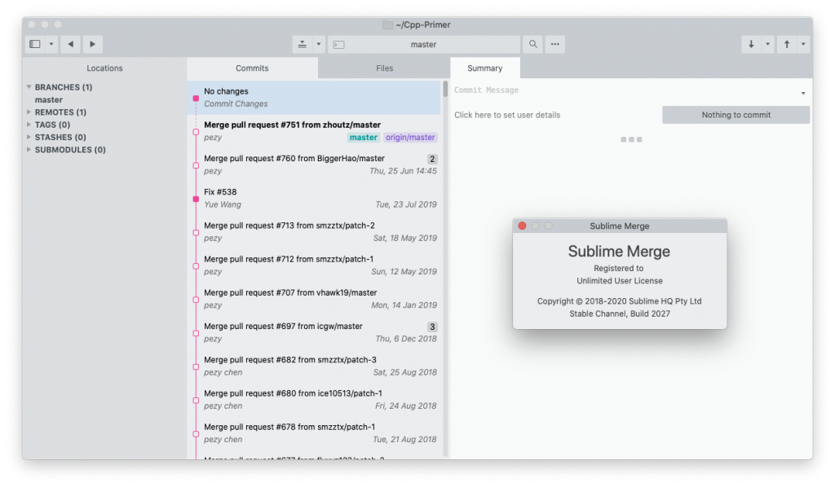Click graph node for commit #707
Screen dimensions: 835x487
pyautogui.click(x=196, y=300)
